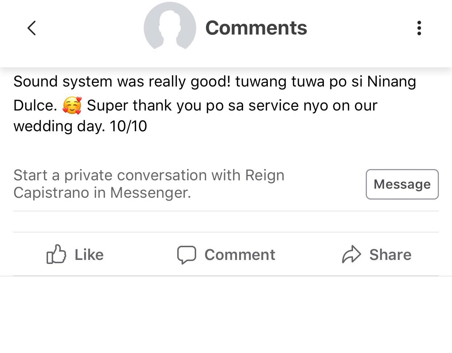452x353 pixels.
Task: Click the "Capistrano" surname text
Action: [51, 193]
